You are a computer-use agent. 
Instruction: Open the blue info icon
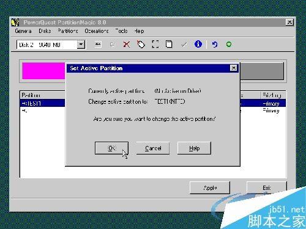[198, 44]
